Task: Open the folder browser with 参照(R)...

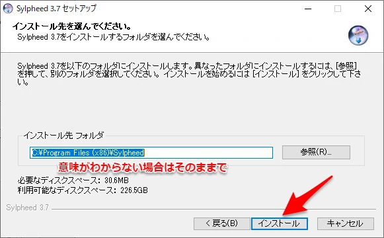Action: coord(316,152)
